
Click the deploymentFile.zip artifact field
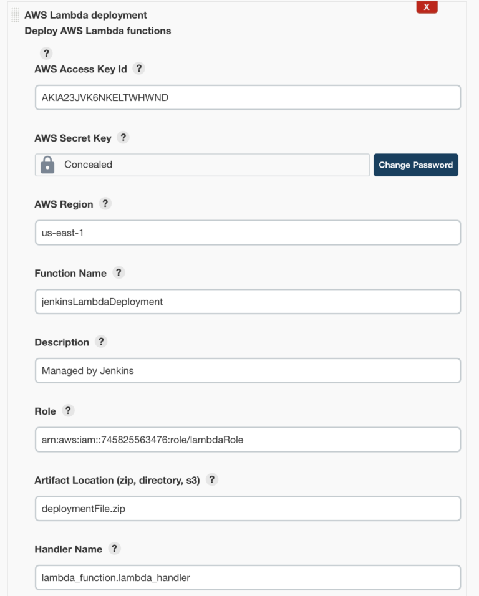point(248,509)
